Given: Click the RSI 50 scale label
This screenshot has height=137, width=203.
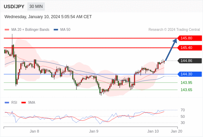Looking at the screenshot, I should pyautogui.click(x=183, y=116).
